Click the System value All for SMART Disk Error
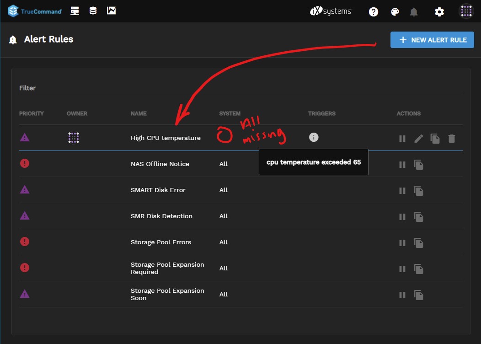This screenshot has height=344, width=481. coord(223,190)
